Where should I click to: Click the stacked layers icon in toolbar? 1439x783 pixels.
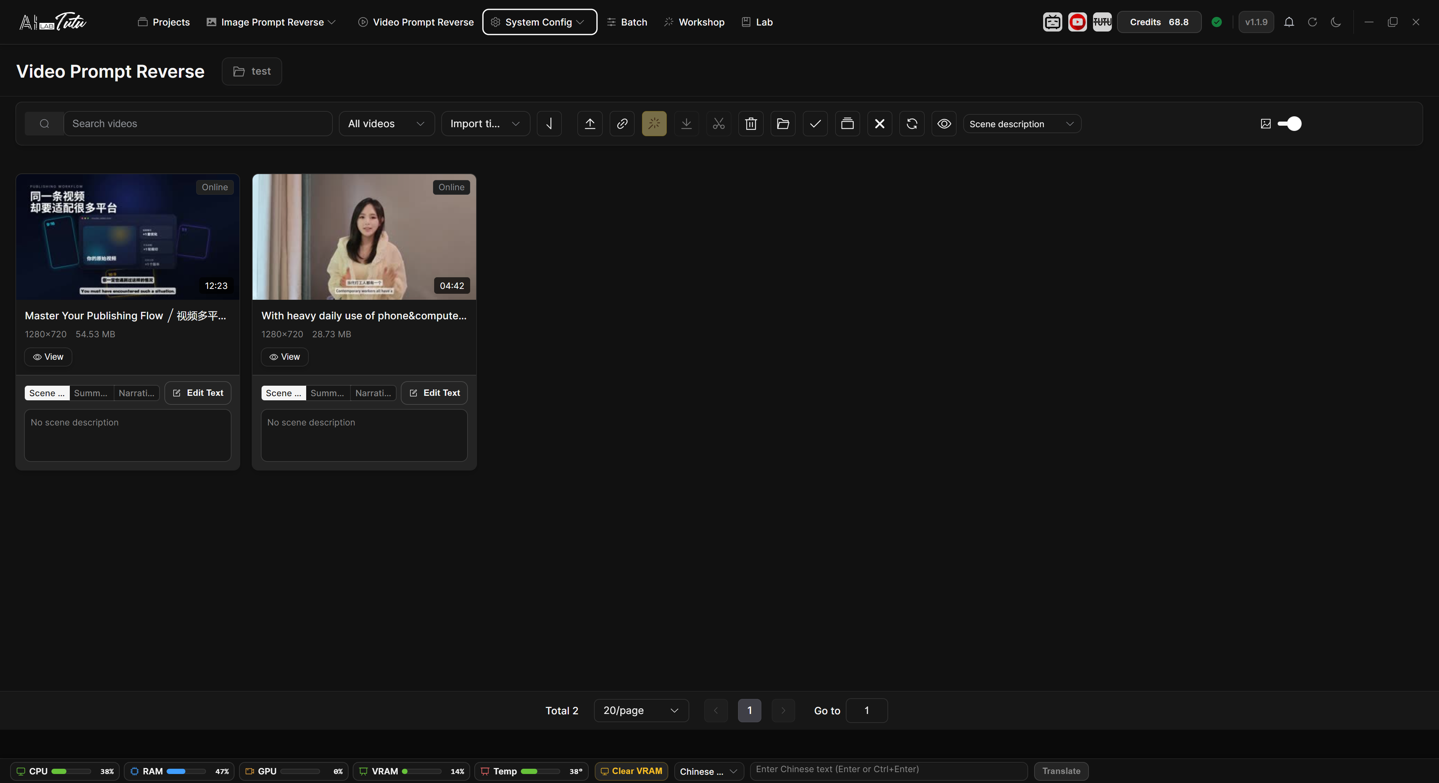[847, 123]
